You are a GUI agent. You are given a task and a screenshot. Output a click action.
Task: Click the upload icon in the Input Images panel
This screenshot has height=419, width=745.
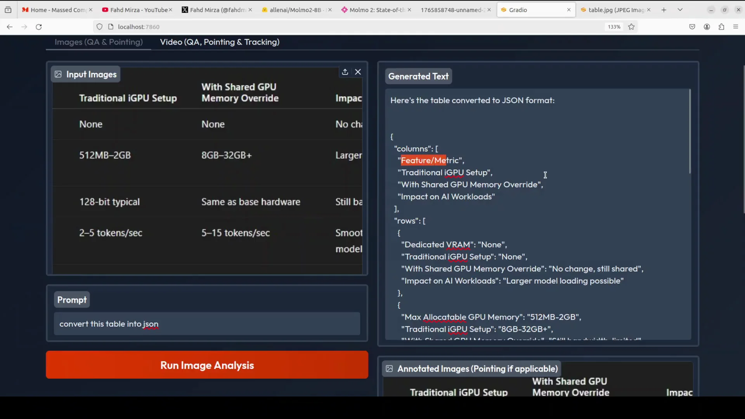pos(345,72)
